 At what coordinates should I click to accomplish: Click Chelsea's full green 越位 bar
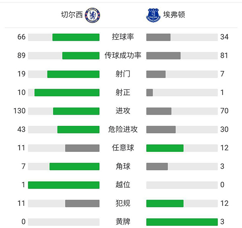coord(64,185)
